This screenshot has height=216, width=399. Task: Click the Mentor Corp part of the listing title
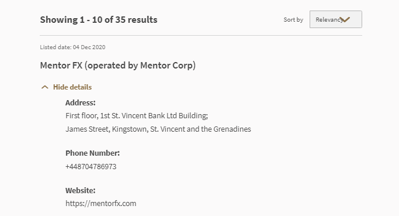[x=166, y=66]
